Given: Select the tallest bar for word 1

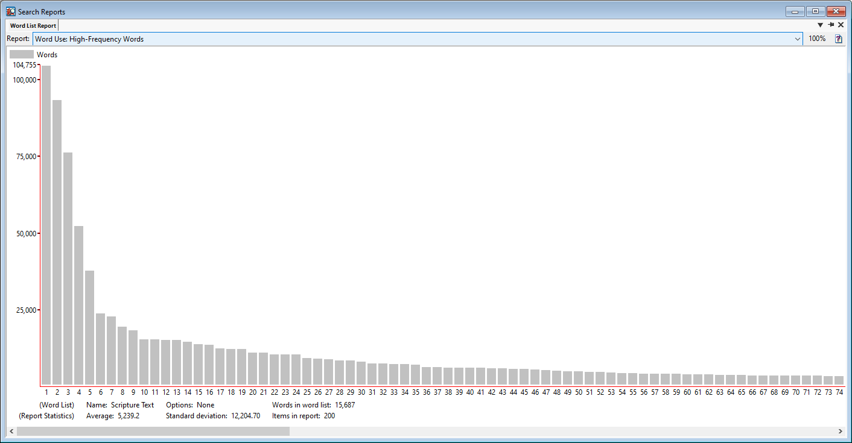Looking at the screenshot, I should point(46,225).
